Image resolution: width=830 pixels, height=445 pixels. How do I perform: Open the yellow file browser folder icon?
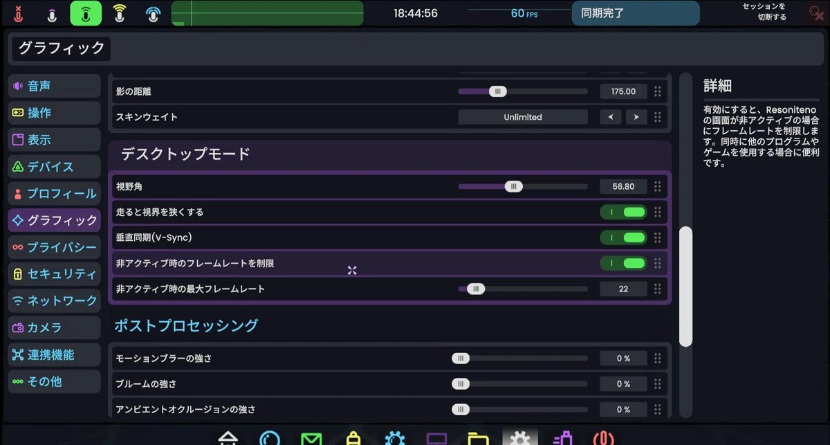[x=478, y=439]
